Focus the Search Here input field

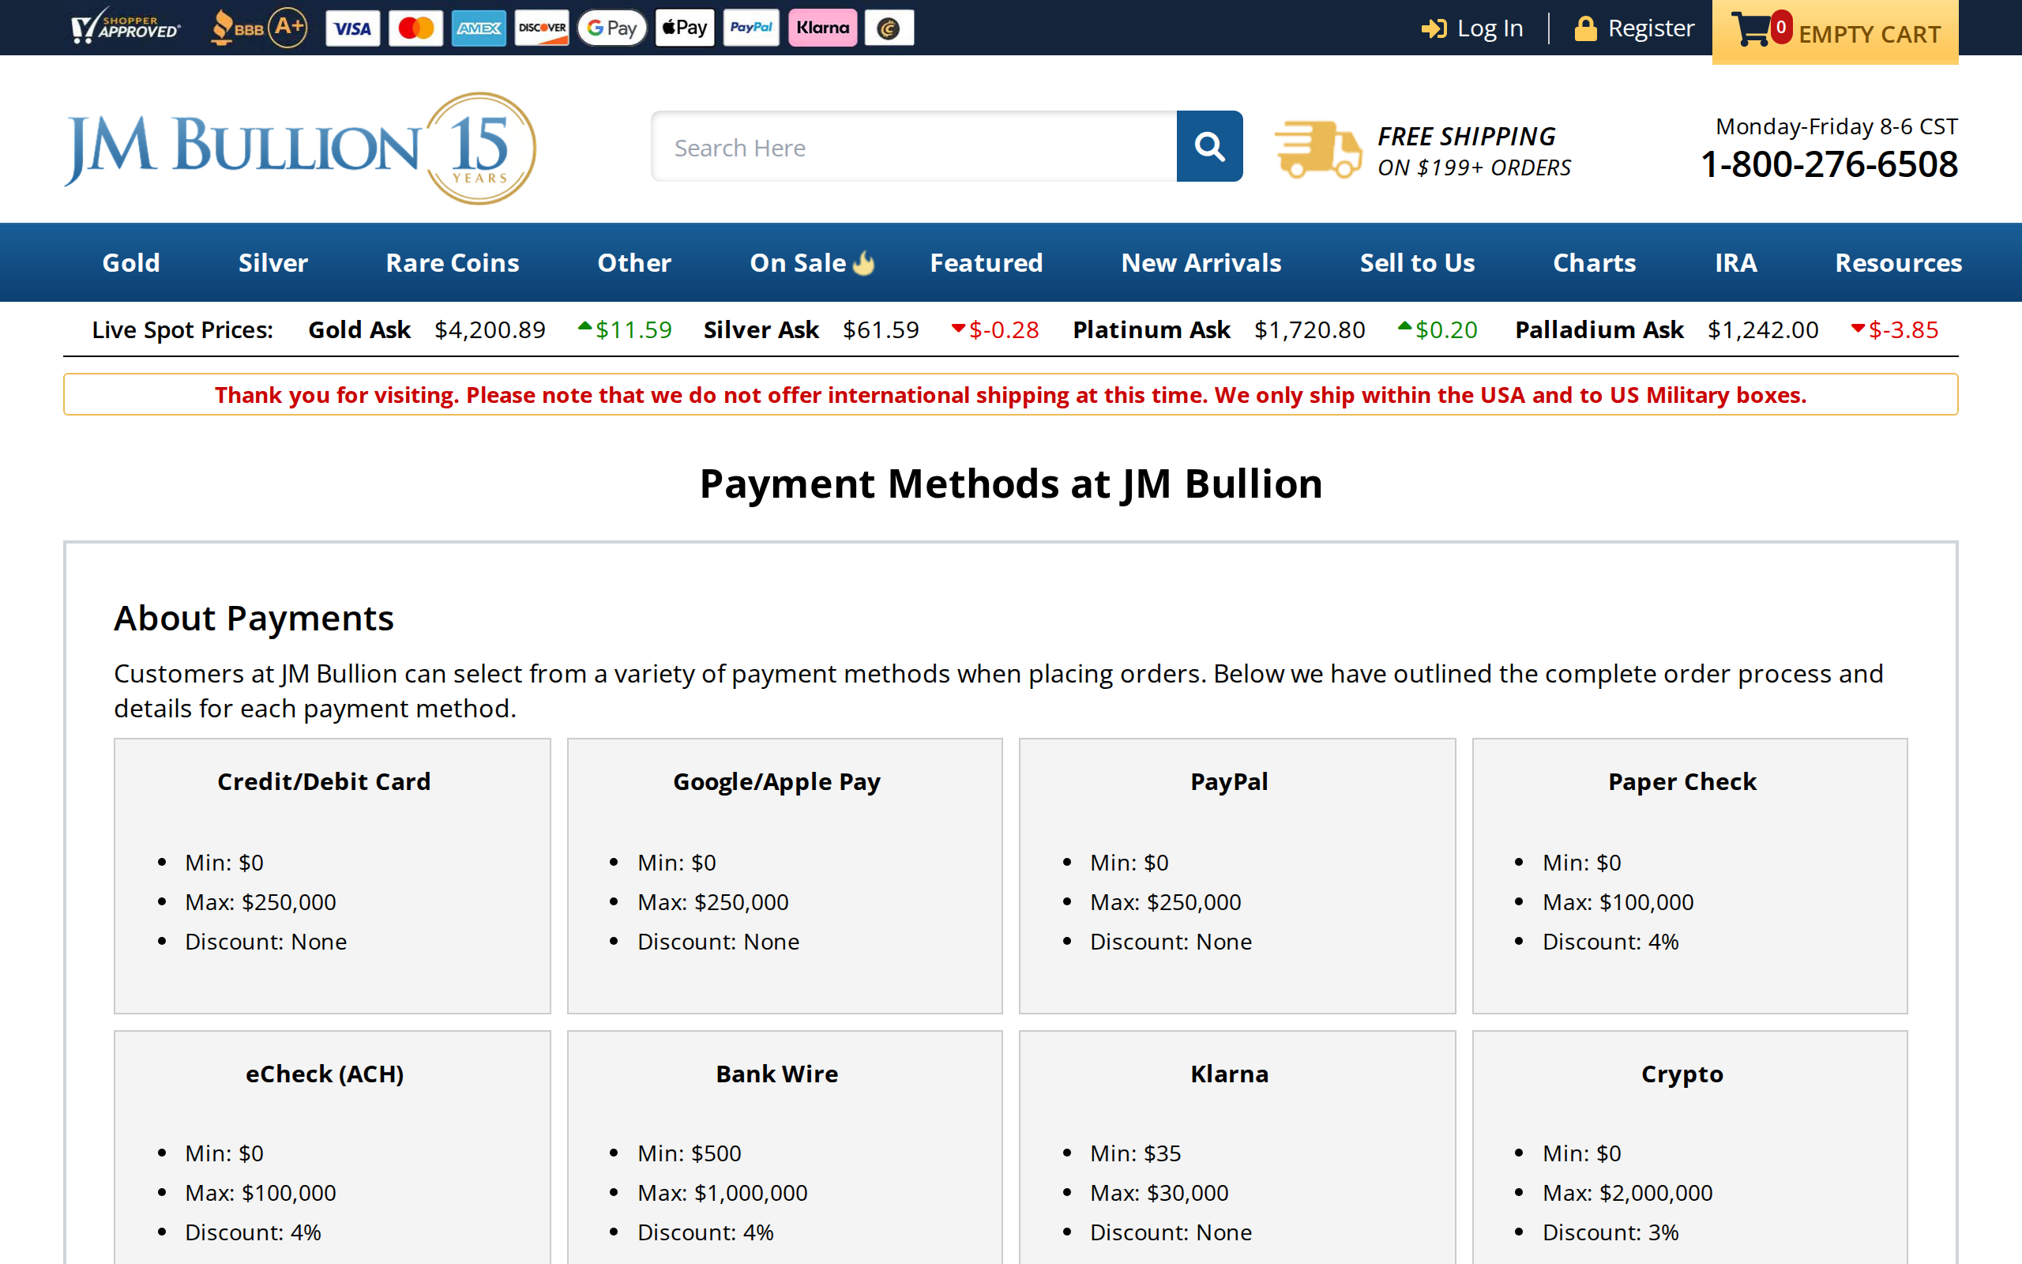pyautogui.click(x=914, y=146)
